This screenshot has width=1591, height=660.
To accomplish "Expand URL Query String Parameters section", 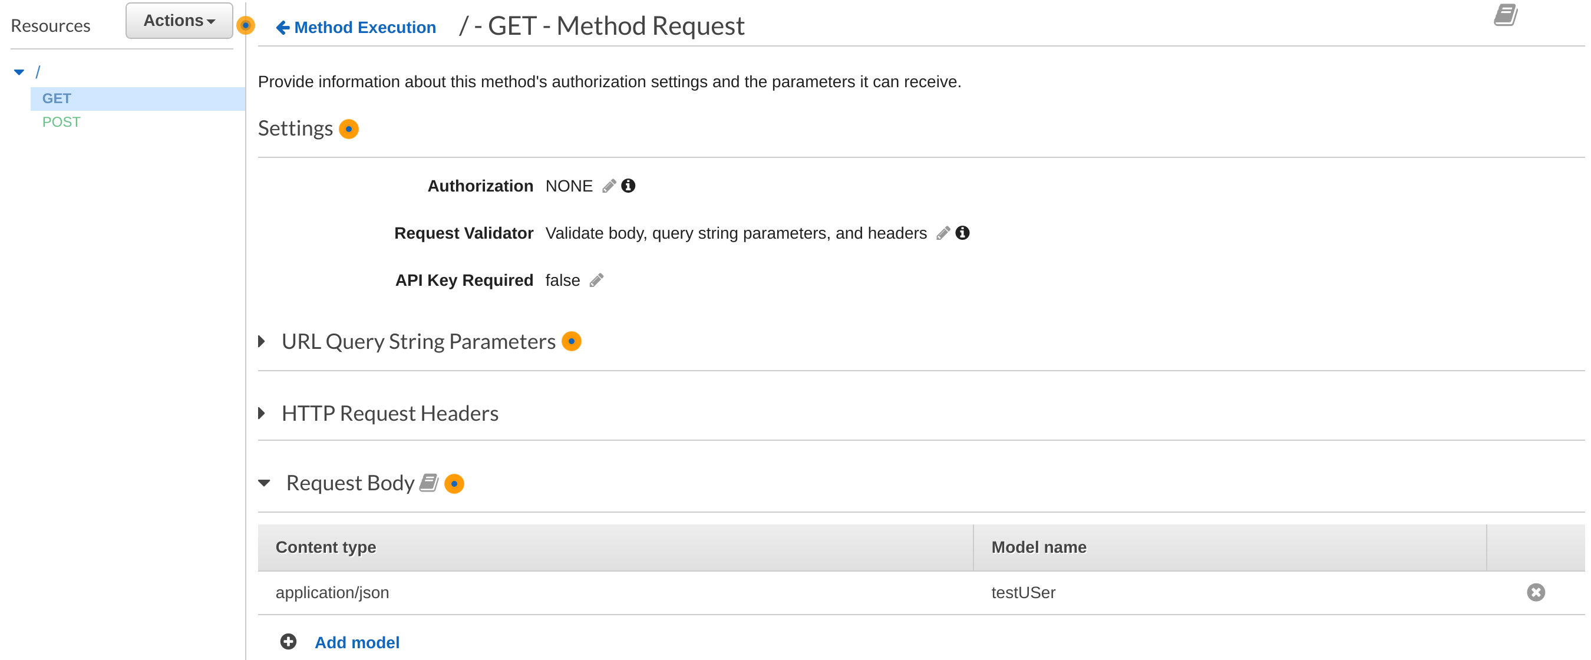I will [x=262, y=341].
